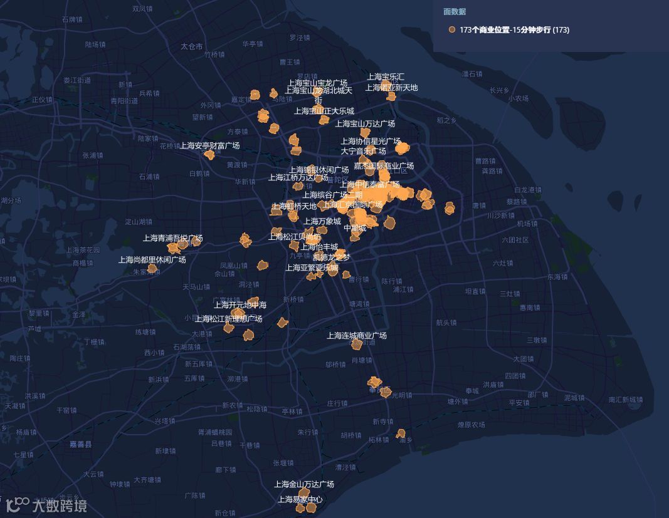Screen dimensions: 669x518
Task: Click the 上海青浦吾悦广场 label
Action: [x=173, y=238]
